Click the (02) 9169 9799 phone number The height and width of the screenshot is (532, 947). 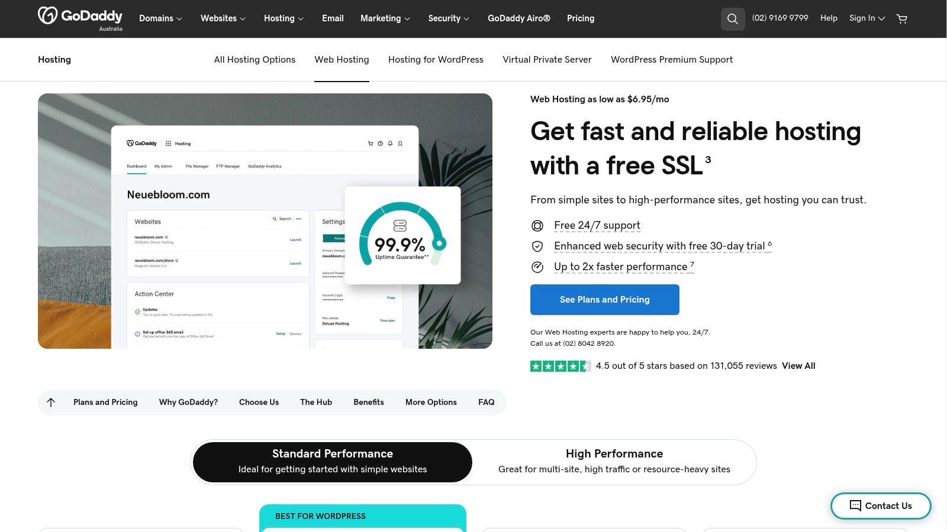[x=780, y=18]
